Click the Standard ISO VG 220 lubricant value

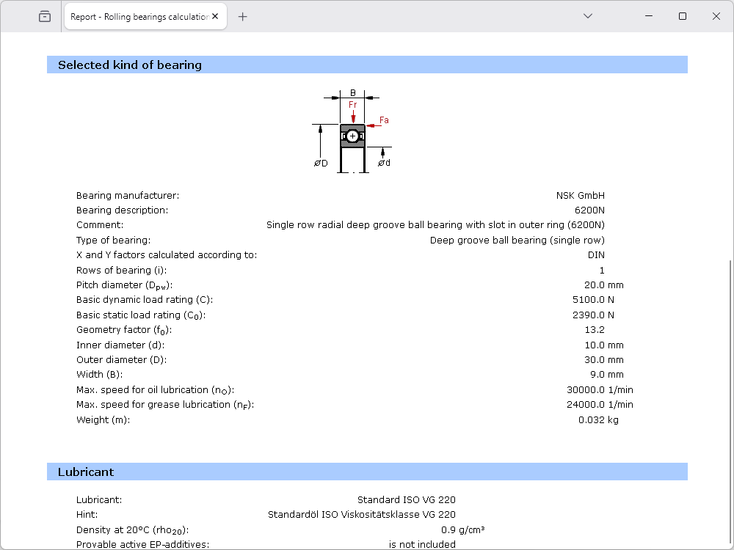click(406, 499)
